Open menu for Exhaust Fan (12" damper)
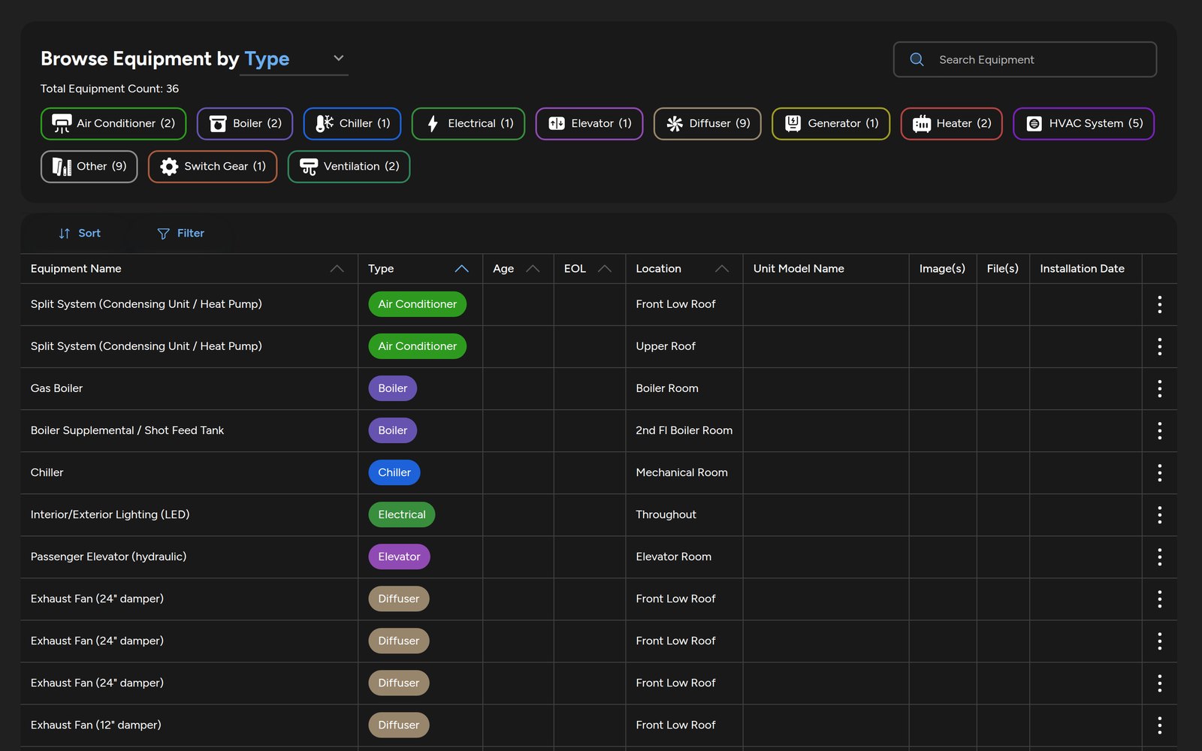This screenshot has height=751, width=1202. pyautogui.click(x=1160, y=725)
